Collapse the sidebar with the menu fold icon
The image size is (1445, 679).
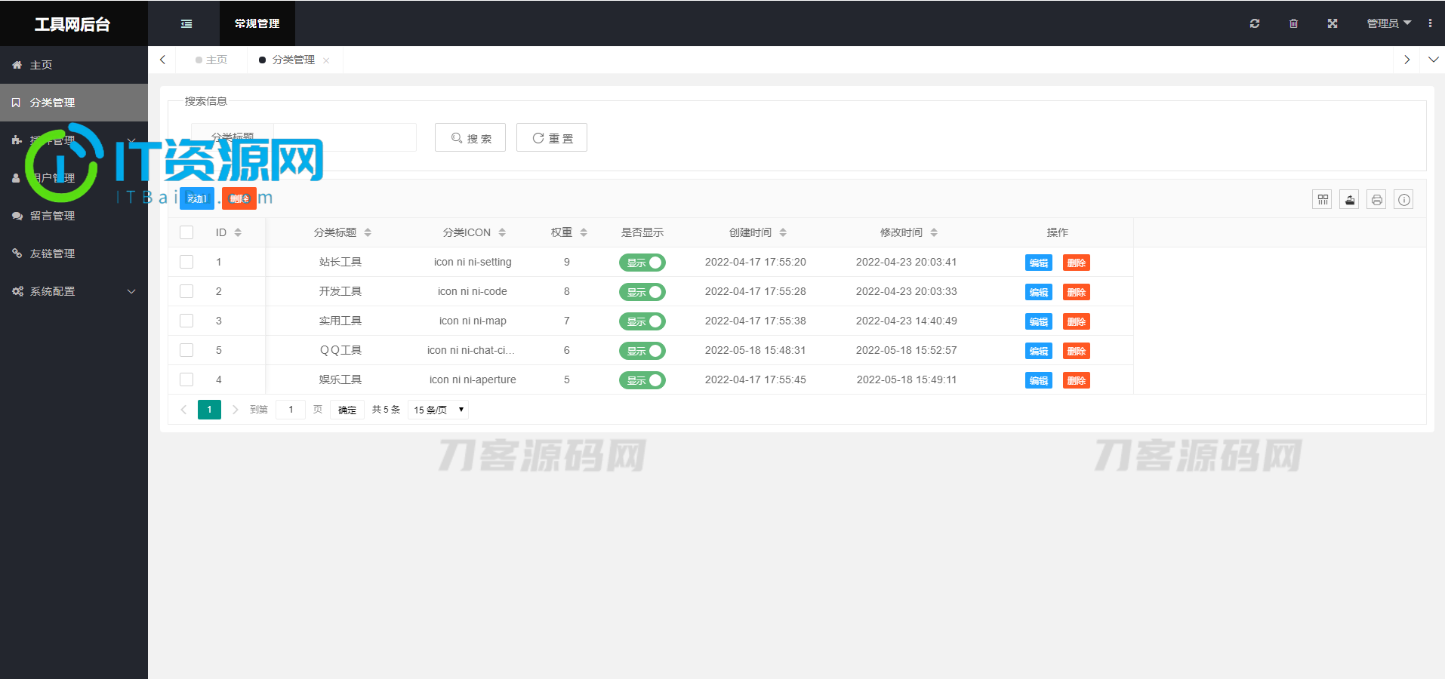(186, 23)
